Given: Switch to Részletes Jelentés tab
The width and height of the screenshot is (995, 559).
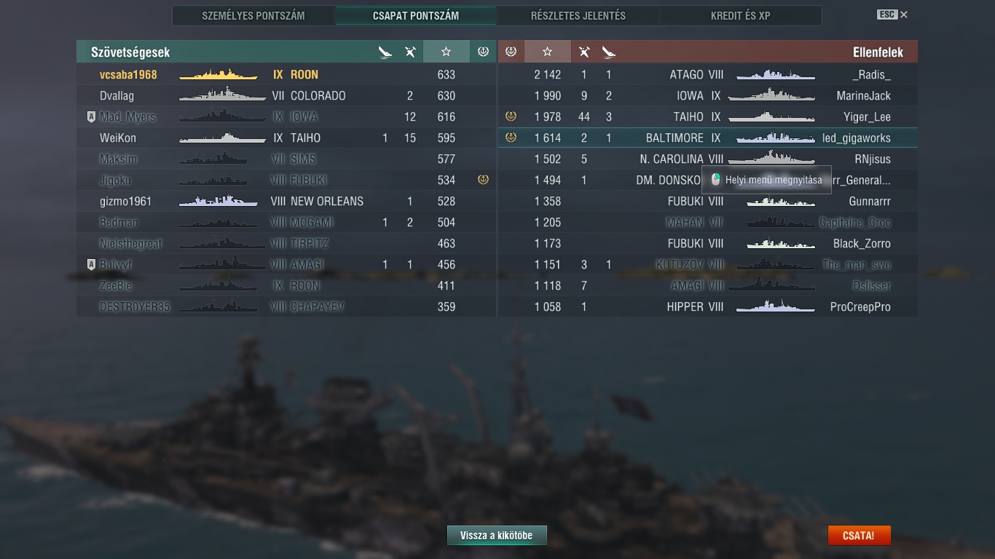Looking at the screenshot, I should point(578,15).
